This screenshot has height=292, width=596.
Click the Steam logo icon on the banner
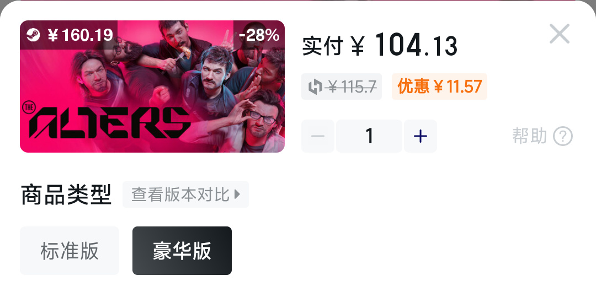click(x=33, y=35)
